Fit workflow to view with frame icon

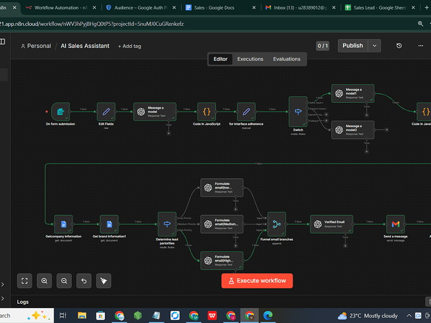[24, 281]
